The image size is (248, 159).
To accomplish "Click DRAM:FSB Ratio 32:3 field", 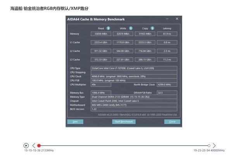I will point(167,93).
